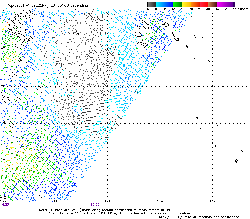Viewport: 250px width, 219px height.
Task: Click the gray 0-5 knots color swatch
Action: click(151, 4)
